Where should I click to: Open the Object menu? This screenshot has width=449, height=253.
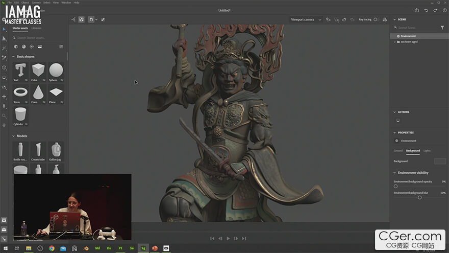(25, 3)
